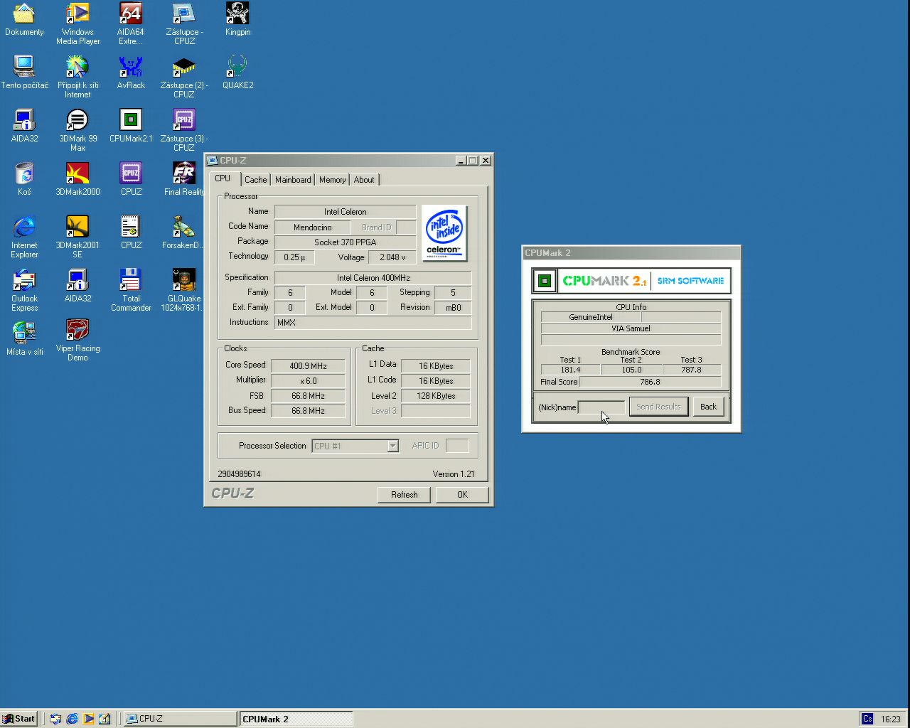This screenshot has height=728, width=910.
Task: Click the Core Speed value 400.9 MHz
Action: 308,366
